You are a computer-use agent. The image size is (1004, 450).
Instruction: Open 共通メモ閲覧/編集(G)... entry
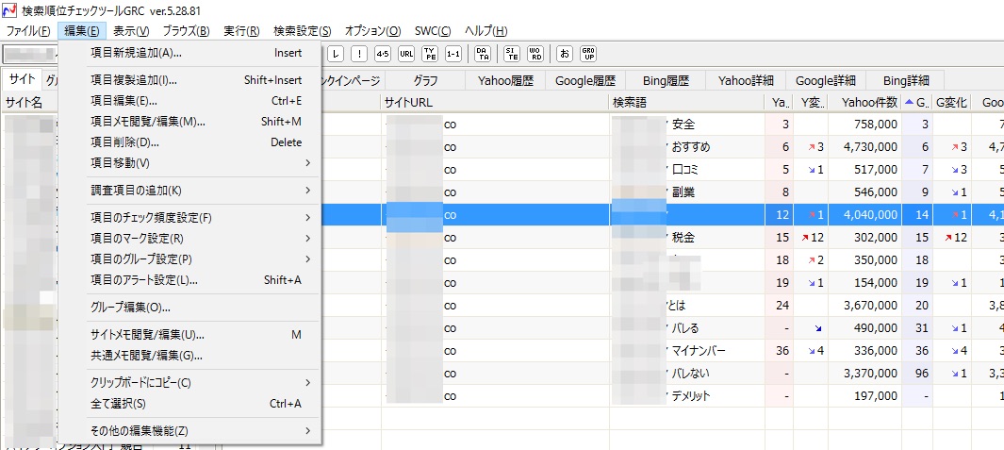[x=190, y=355]
